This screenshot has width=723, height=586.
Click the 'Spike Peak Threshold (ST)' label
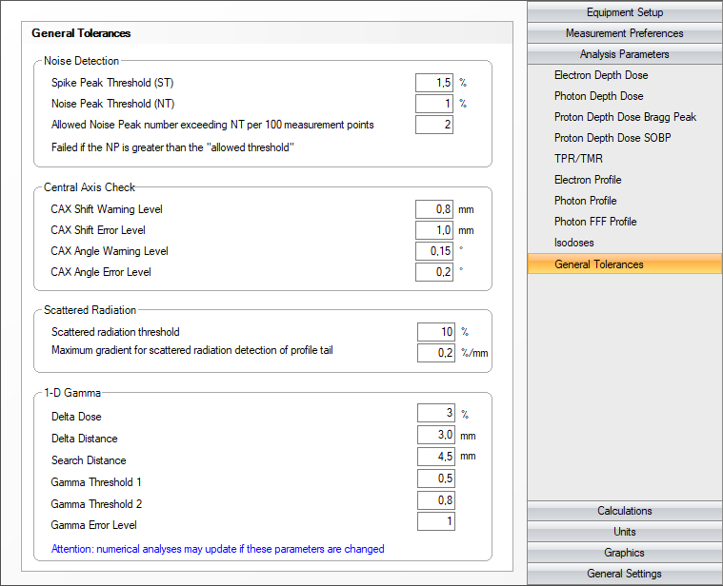point(112,83)
